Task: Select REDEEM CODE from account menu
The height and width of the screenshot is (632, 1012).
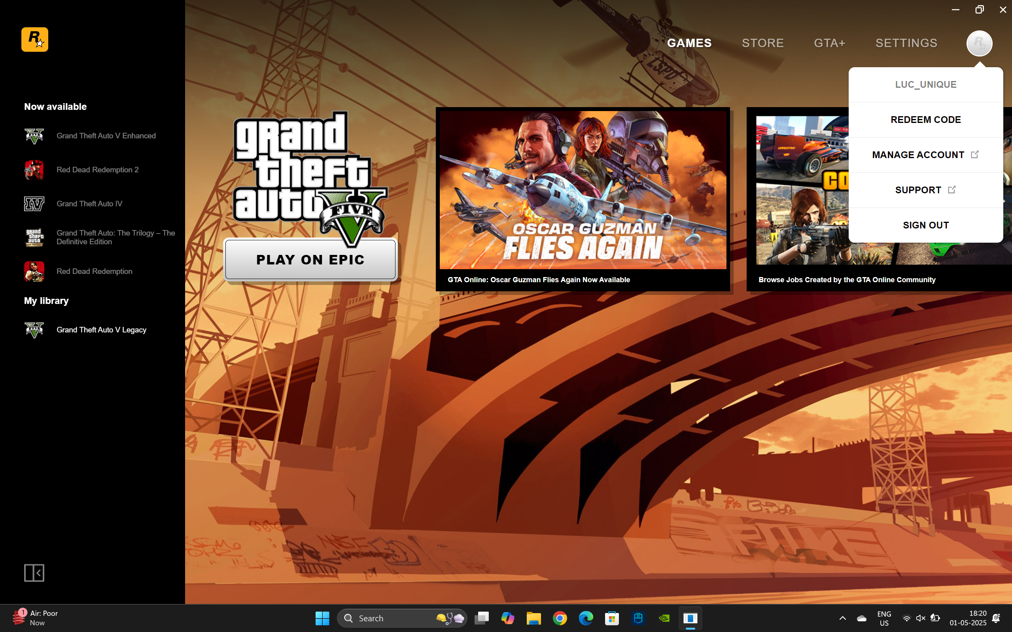Action: pyautogui.click(x=925, y=119)
